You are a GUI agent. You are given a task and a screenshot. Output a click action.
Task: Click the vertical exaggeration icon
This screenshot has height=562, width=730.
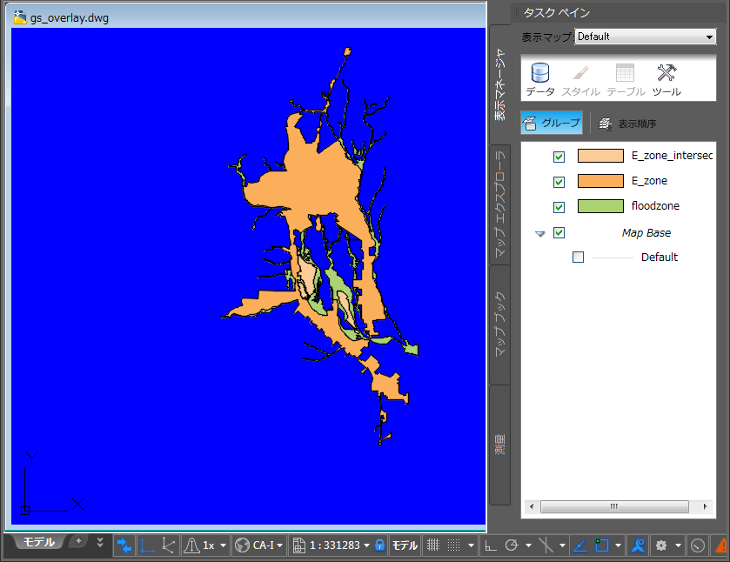(191, 545)
